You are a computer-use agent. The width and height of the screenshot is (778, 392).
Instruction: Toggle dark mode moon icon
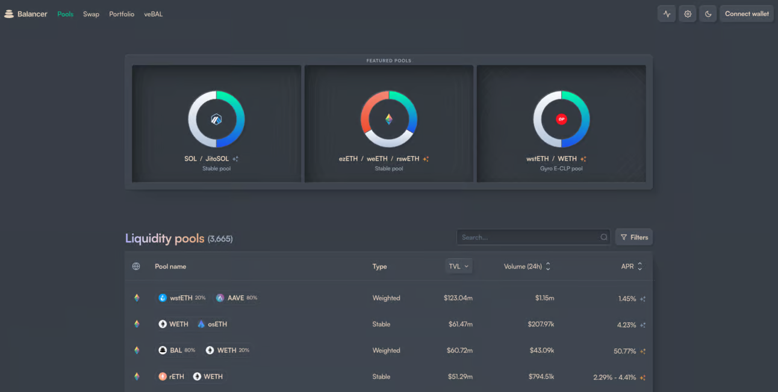[x=708, y=14]
